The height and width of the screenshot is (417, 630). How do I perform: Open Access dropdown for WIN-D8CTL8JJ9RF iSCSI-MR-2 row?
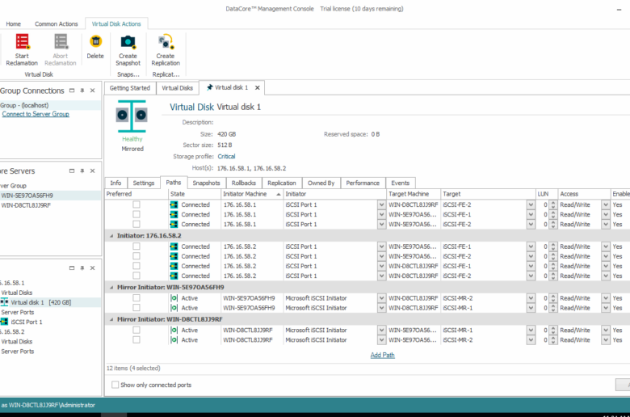(606, 339)
